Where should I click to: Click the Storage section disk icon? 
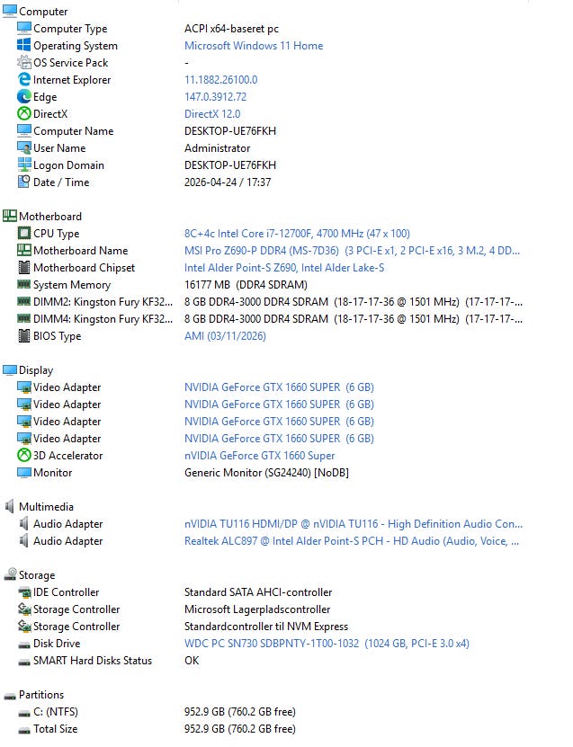pos(10,574)
